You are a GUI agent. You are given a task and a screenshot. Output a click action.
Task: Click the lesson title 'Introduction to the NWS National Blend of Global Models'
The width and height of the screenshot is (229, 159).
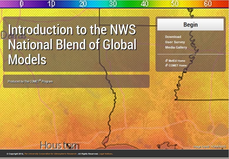point(72,44)
